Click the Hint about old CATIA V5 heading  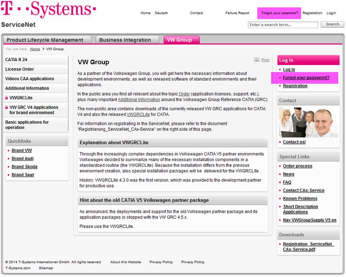(x=145, y=200)
